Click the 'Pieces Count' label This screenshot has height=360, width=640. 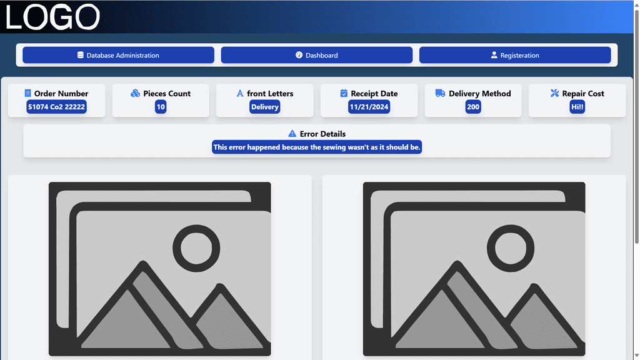167,94
